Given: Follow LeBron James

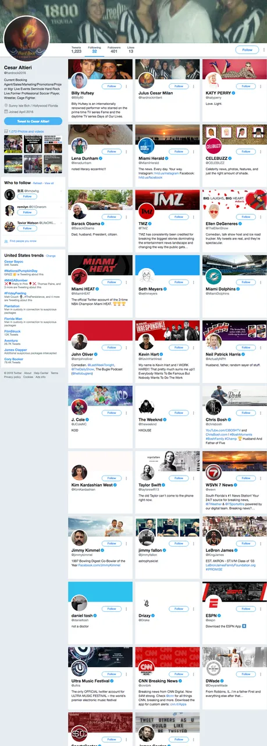Looking at the screenshot, I should click(x=246, y=543).
